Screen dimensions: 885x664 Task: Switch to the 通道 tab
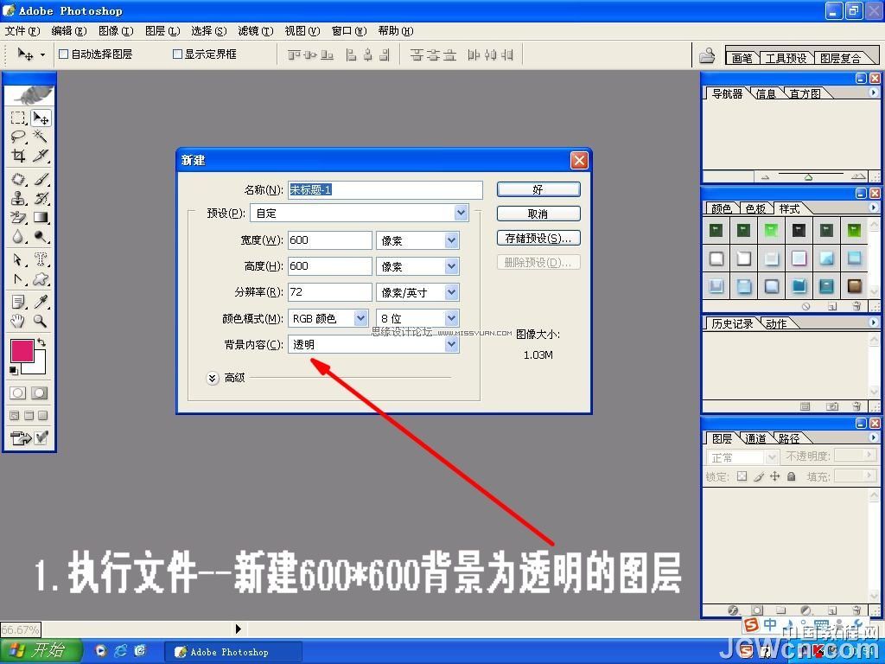pyautogui.click(x=755, y=438)
